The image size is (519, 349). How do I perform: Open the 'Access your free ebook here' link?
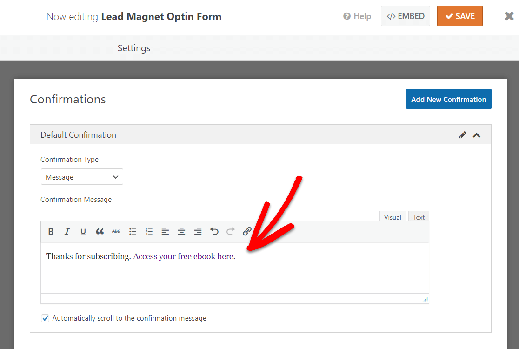pyautogui.click(x=183, y=256)
